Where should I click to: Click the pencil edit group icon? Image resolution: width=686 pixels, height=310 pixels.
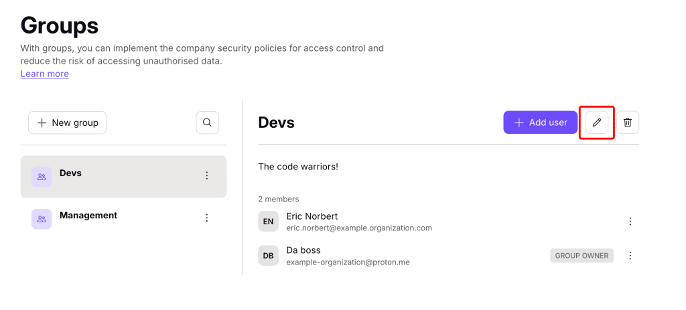(597, 123)
